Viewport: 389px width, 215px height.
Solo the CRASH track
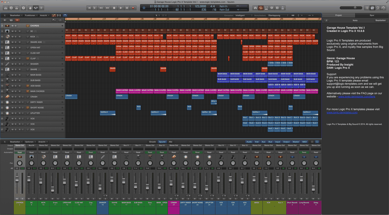[x=16, y=97]
